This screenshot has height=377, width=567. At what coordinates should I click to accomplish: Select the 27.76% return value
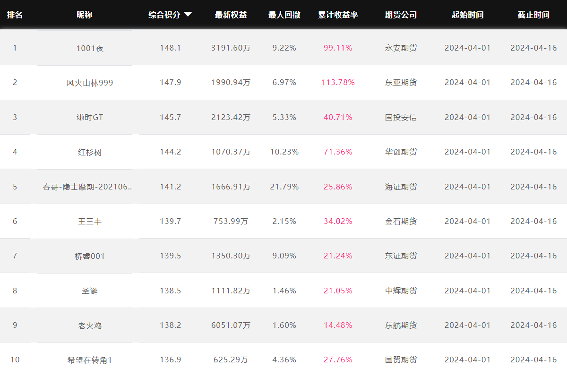[338, 360]
